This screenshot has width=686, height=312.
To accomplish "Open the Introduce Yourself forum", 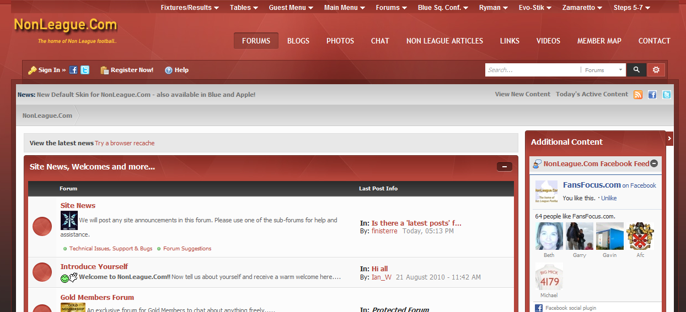I will [x=94, y=266].
